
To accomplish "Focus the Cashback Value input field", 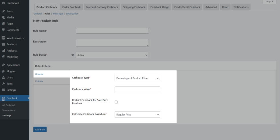I will tap(137, 90).
